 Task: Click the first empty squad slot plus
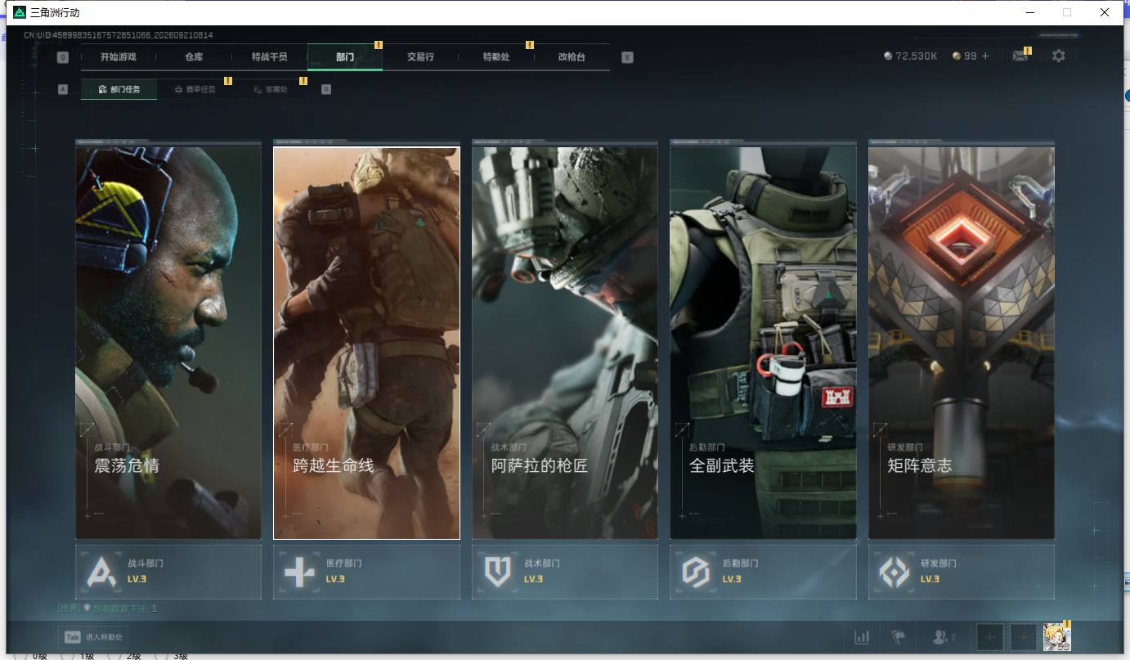click(989, 637)
